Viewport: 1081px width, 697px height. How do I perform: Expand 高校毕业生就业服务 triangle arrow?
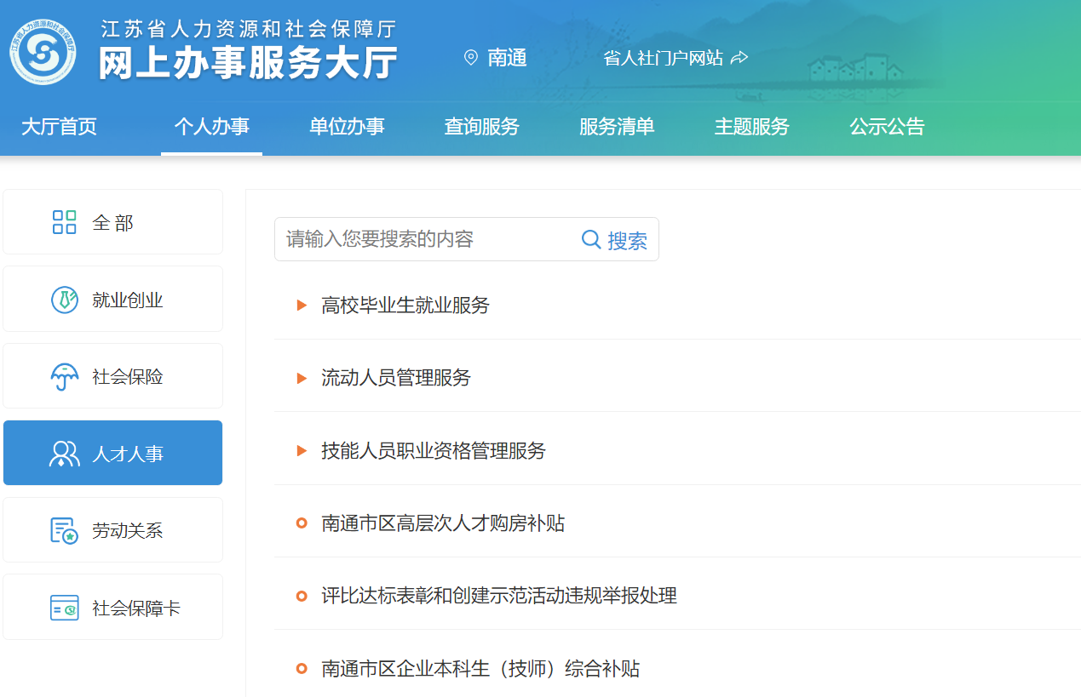[302, 306]
